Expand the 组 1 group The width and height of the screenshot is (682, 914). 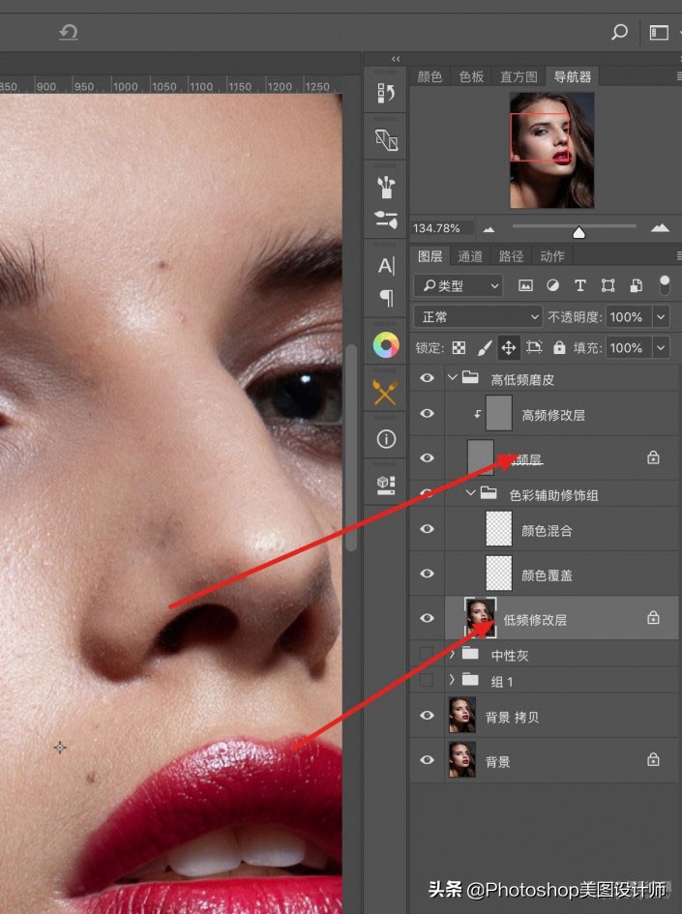(x=452, y=680)
